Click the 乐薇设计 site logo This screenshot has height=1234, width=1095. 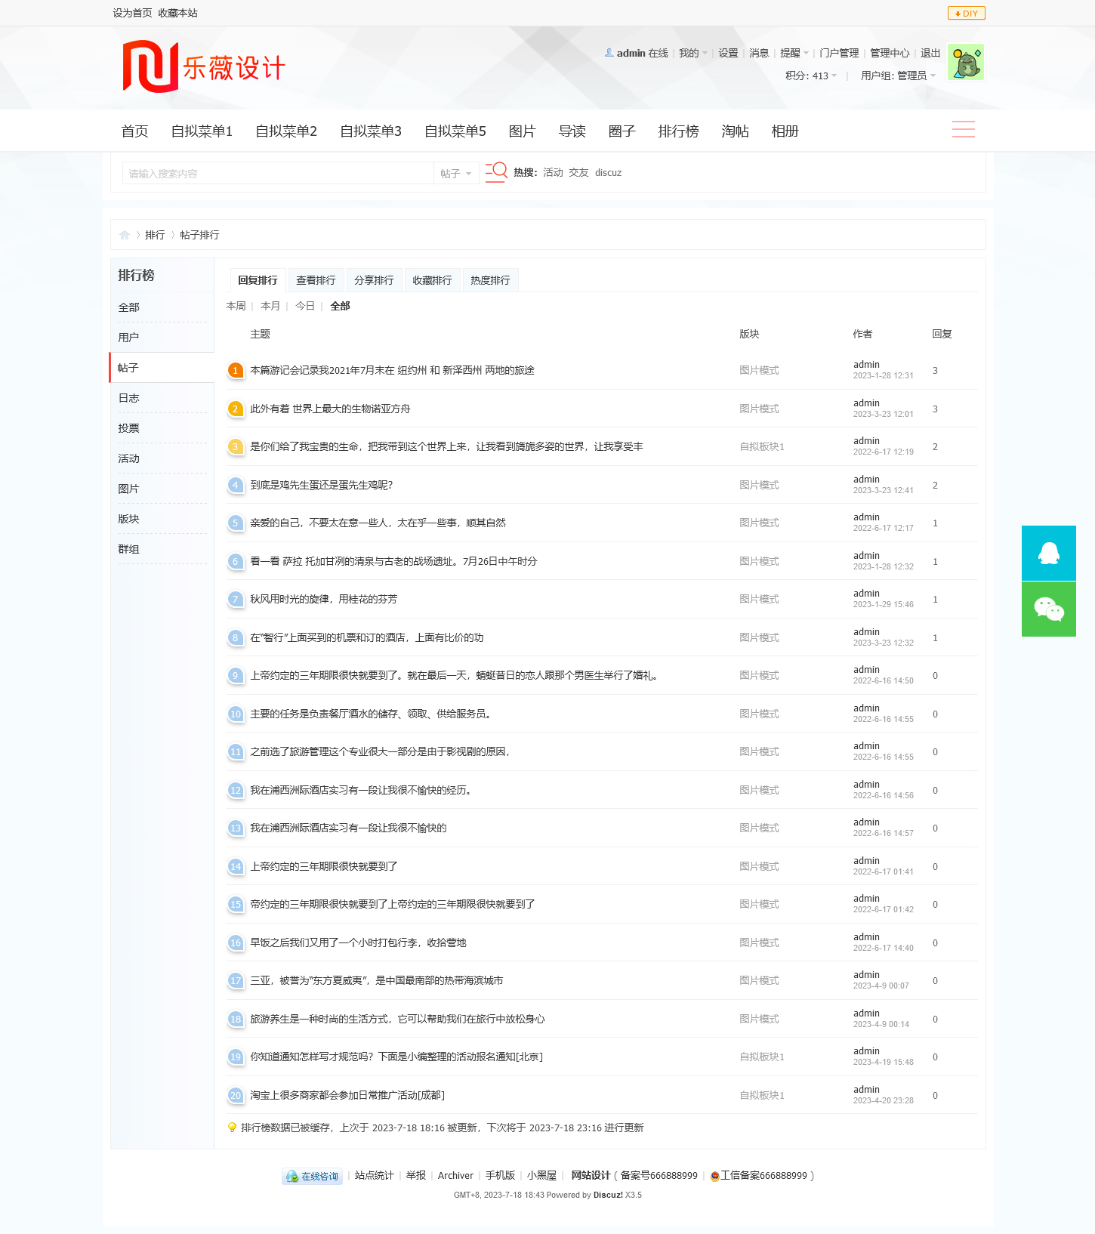(204, 67)
